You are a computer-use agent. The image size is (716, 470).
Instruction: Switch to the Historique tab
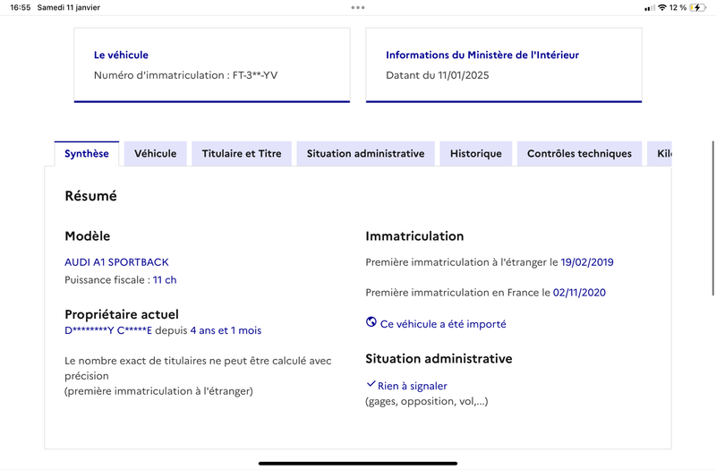tap(476, 153)
